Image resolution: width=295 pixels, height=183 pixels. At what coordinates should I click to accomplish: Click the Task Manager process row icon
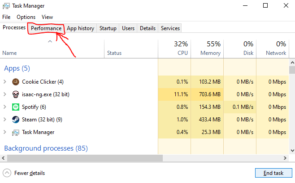click(16, 132)
